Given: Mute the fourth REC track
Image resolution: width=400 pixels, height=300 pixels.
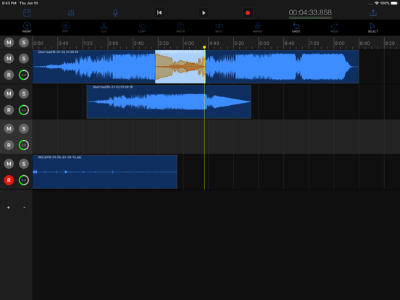Looking at the screenshot, I should tap(9, 164).
